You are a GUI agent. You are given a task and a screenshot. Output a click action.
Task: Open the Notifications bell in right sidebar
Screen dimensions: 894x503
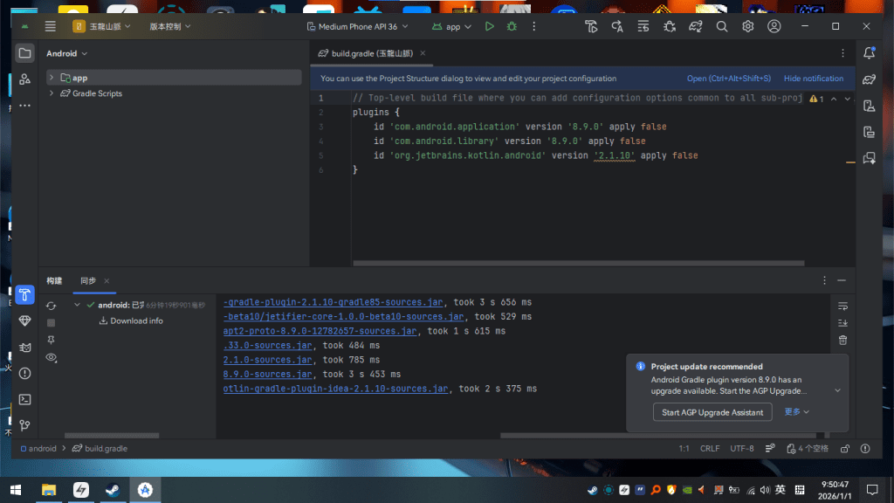pyautogui.click(x=869, y=53)
